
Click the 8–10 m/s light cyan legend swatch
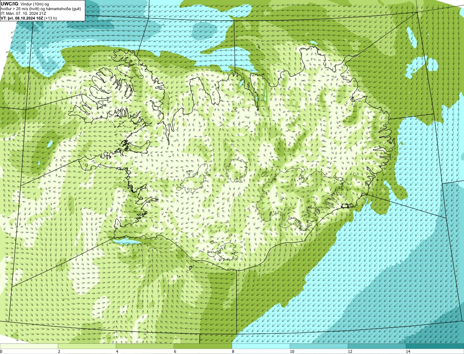point(261,346)
